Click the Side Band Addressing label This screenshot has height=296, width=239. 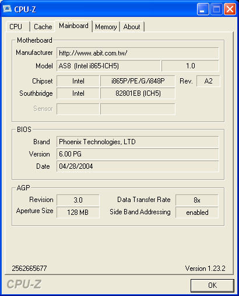tap(140, 212)
